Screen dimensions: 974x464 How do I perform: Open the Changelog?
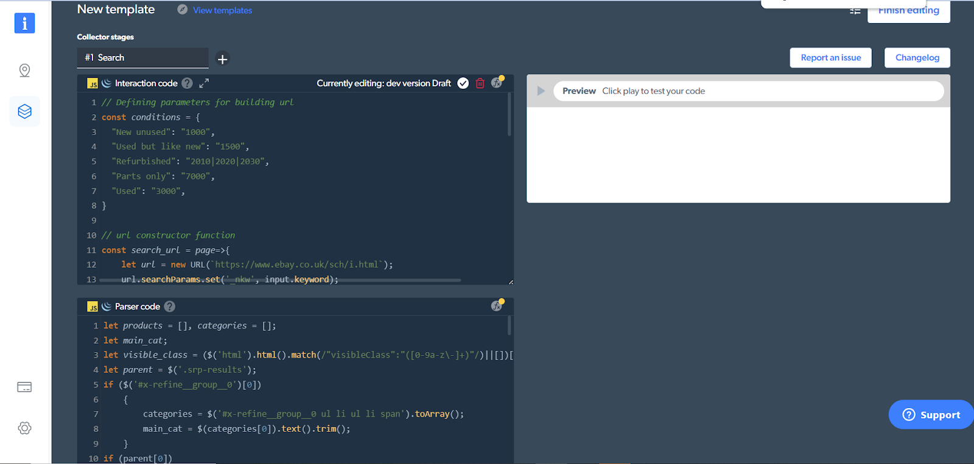917,58
